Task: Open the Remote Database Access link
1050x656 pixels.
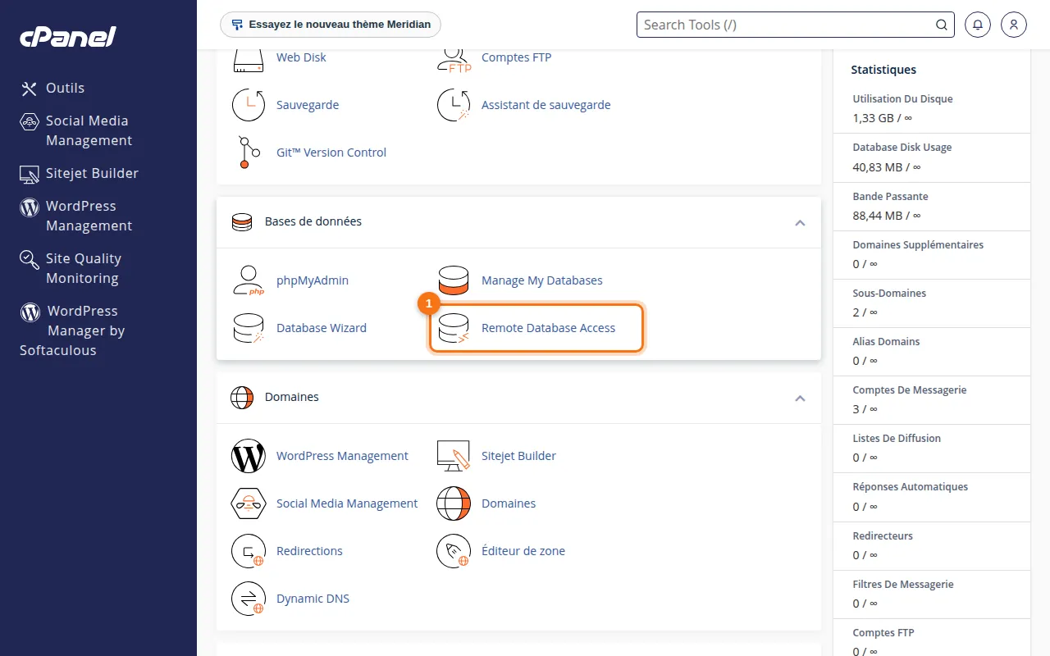Action: (x=548, y=328)
